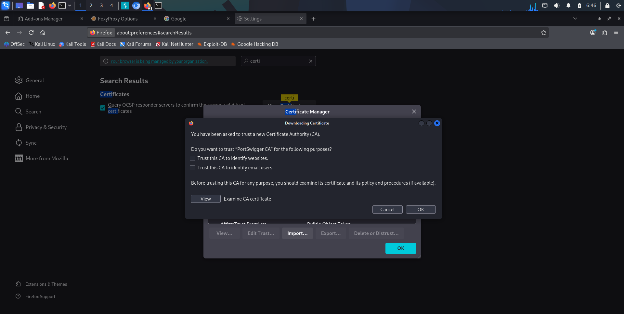Clear the certi search text
624x314 pixels.
311,61
